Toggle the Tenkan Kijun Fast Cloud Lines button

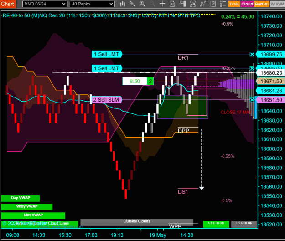[x=40, y=224]
